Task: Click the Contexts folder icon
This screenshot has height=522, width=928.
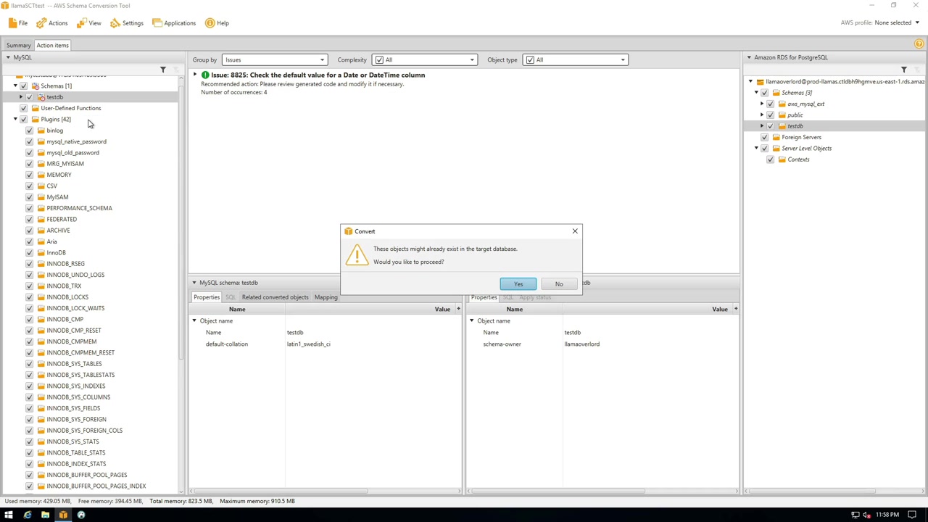Action: coord(782,159)
